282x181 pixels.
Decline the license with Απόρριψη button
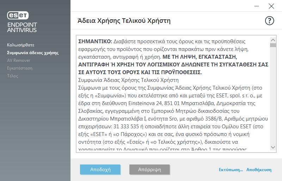(149, 169)
